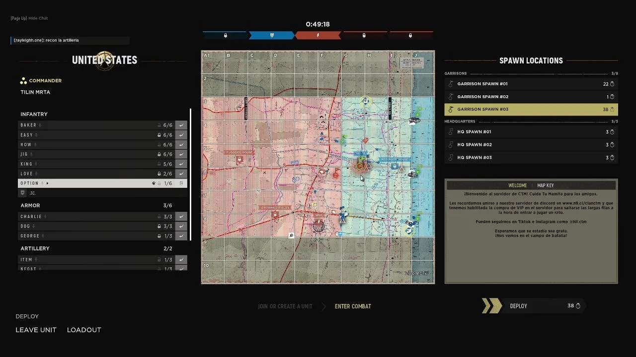The height and width of the screenshot is (357, 636).
Task: Click the Zoom-1x label on map
Action: pos(416,273)
